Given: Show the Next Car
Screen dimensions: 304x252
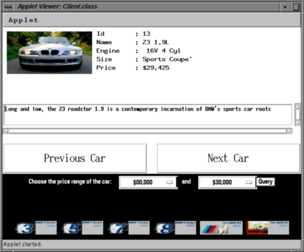Looking at the screenshot, I should (229, 158).
